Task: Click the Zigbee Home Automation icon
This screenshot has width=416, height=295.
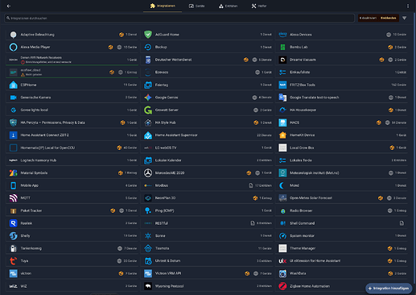Action: point(282,286)
